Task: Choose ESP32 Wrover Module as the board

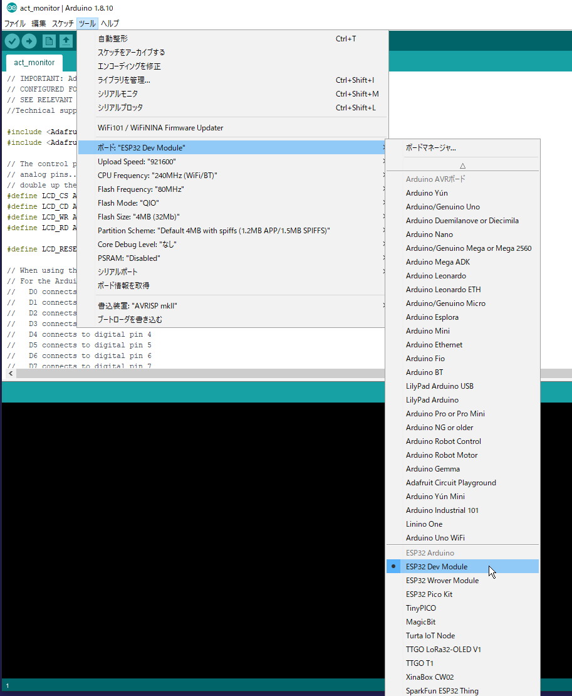Action: pyautogui.click(x=442, y=581)
